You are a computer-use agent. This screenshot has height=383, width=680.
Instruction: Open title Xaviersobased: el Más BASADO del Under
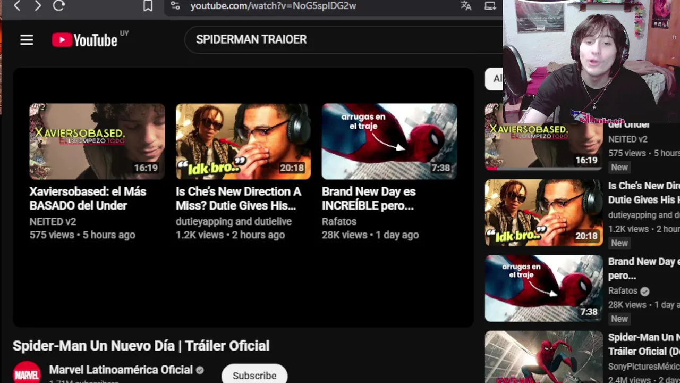click(88, 198)
